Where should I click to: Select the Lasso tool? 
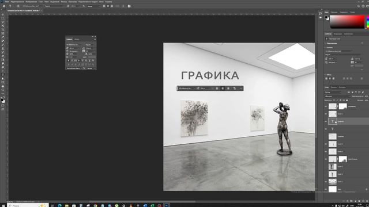[3, 22]
